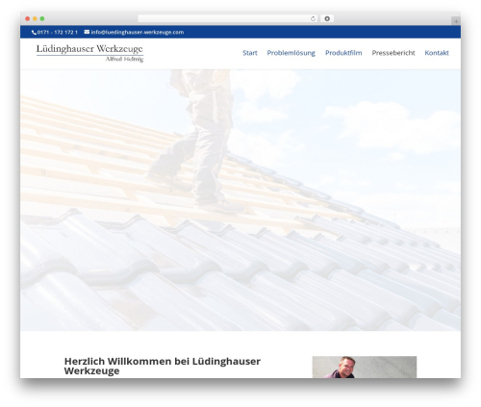Click the envelope email icon
Viewport: 481px width, 407px height.
point(87,32)
